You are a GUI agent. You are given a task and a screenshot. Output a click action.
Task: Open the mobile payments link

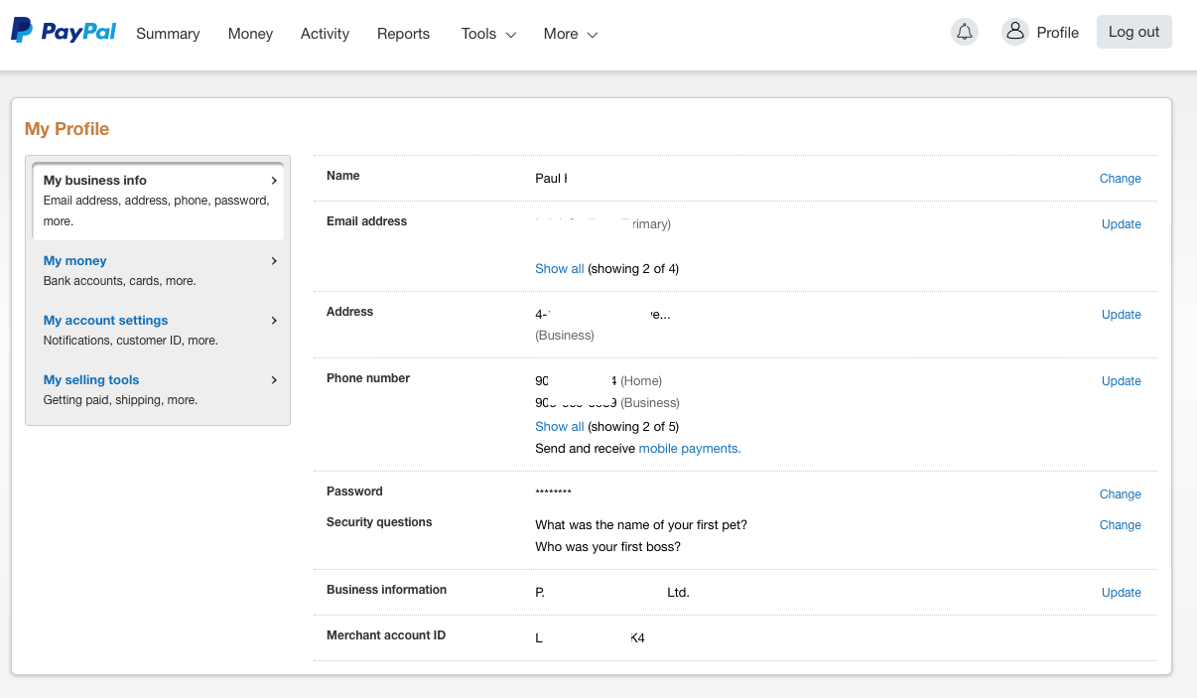(x=689, y=449)
